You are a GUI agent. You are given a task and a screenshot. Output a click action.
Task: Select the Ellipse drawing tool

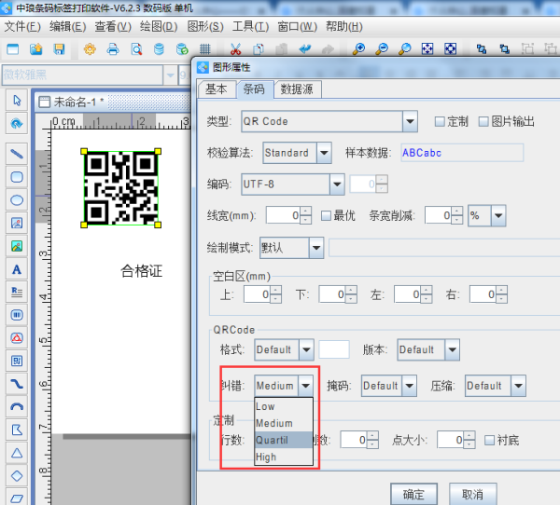[17, 199]
